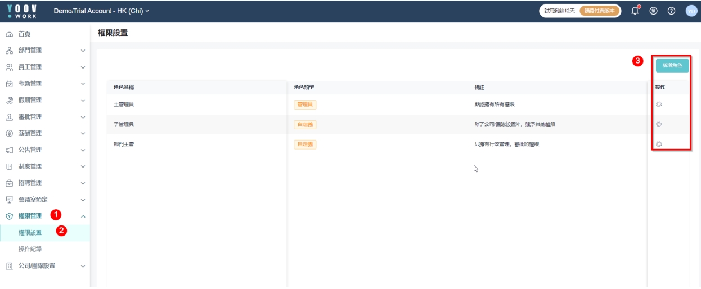Click the circular icon beside the bell
701x289 pixels.
click(x=653, y=11)
